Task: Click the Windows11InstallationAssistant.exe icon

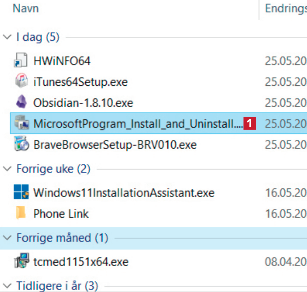Action: 21,192
